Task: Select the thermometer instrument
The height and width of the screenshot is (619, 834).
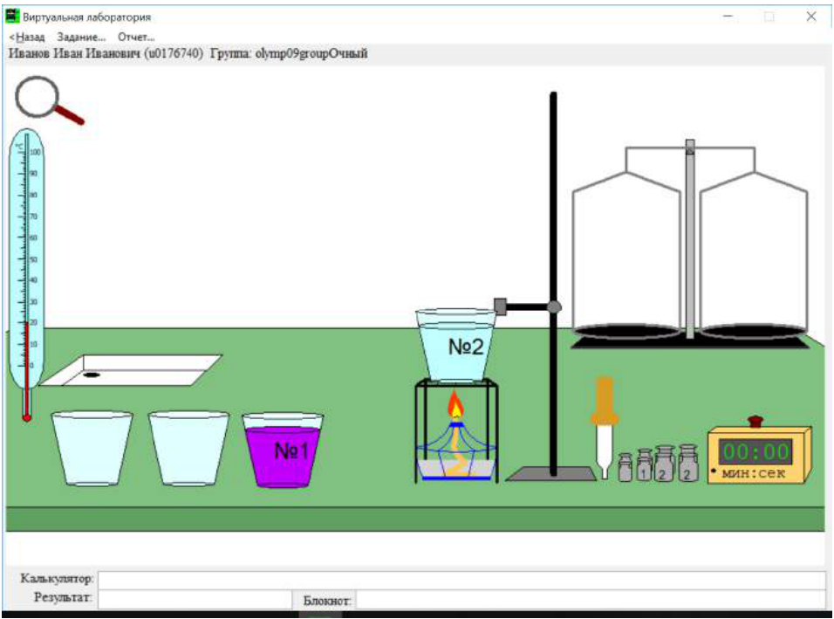Action: coord(26,274)
